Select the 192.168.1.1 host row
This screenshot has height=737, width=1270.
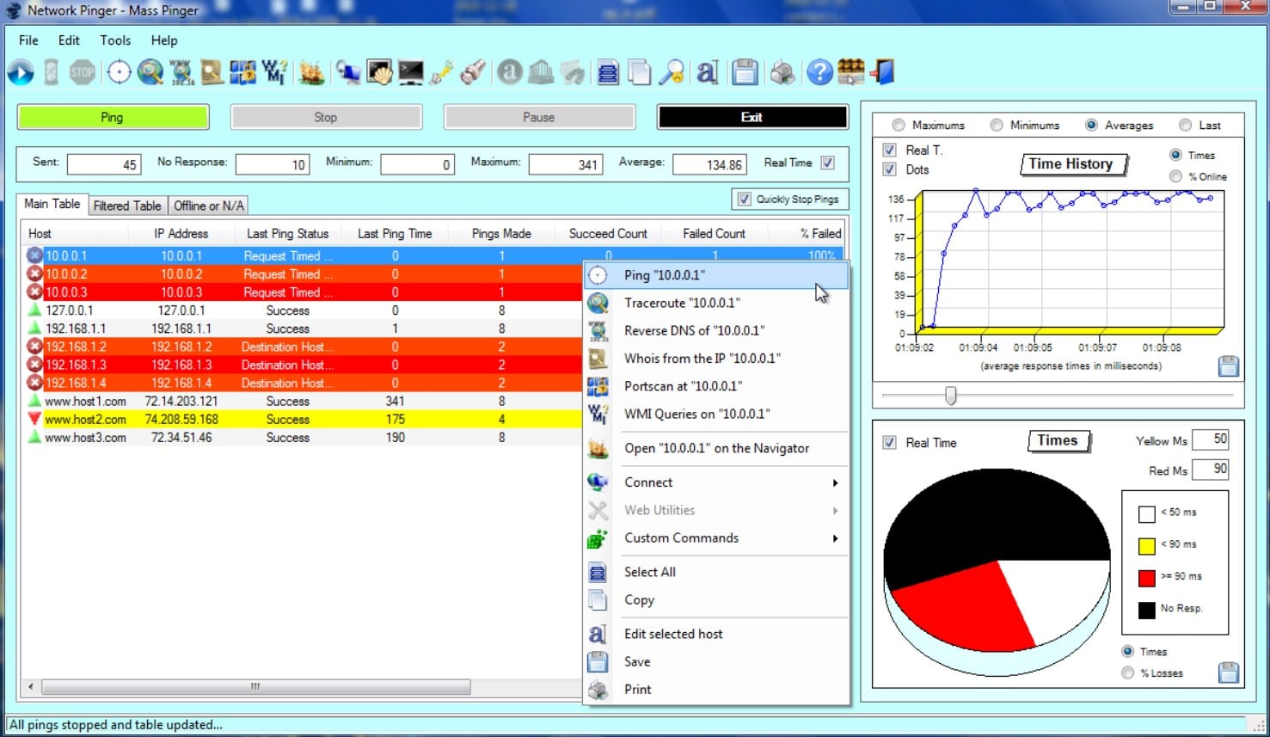click(x=301, y=329)
